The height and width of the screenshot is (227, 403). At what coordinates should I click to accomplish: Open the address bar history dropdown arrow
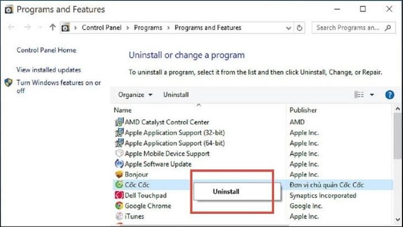(x=288, y=28)
